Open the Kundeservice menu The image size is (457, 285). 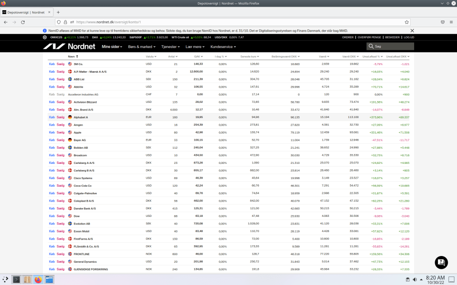[x=223, y=46]
